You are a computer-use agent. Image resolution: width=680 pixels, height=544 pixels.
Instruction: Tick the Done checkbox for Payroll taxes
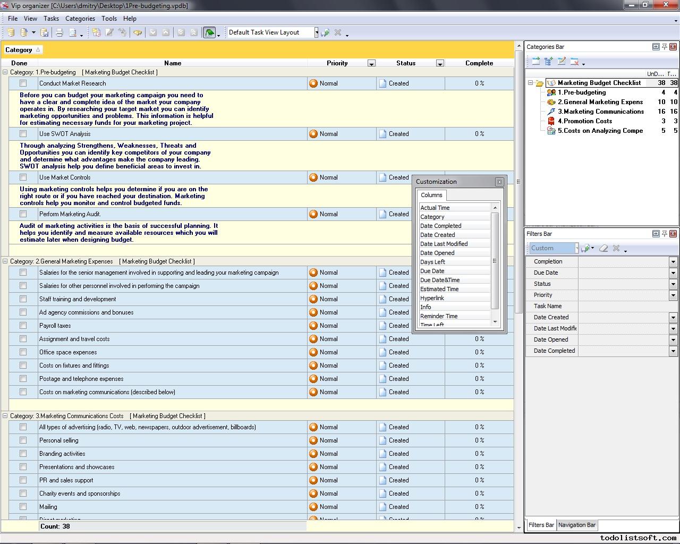pos(23,326)
